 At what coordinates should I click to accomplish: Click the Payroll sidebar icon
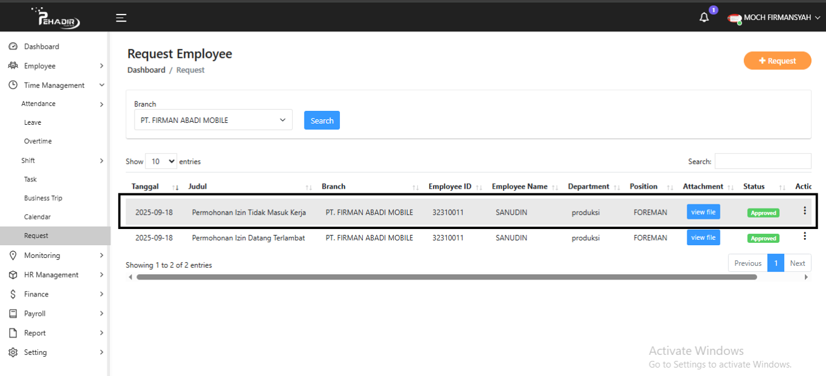13,313
